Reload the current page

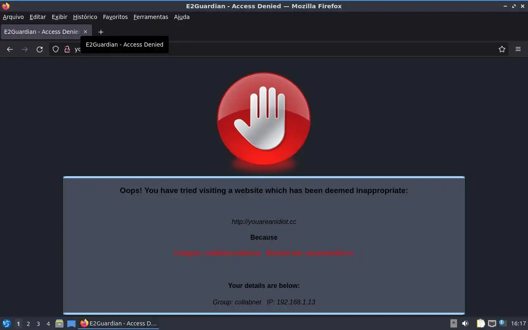[x=40, y=49]
